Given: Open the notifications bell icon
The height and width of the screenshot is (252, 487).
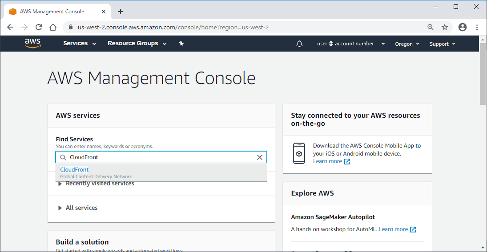Looking at the screenshot, I should point(299,44).
